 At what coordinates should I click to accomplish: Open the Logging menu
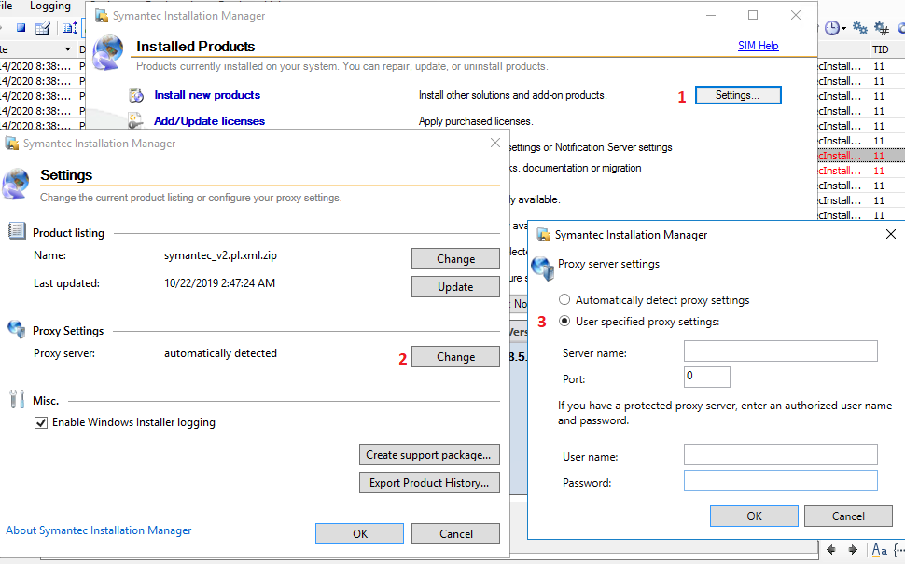[50, 7]
